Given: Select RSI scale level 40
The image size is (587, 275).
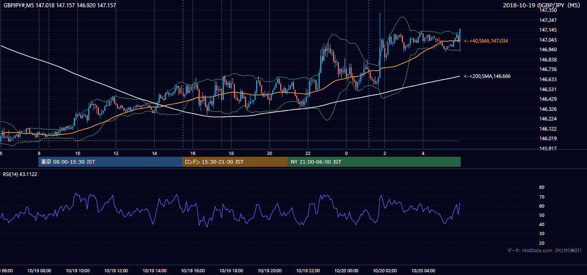Looking at the screenshot, I should pos(542,224).
